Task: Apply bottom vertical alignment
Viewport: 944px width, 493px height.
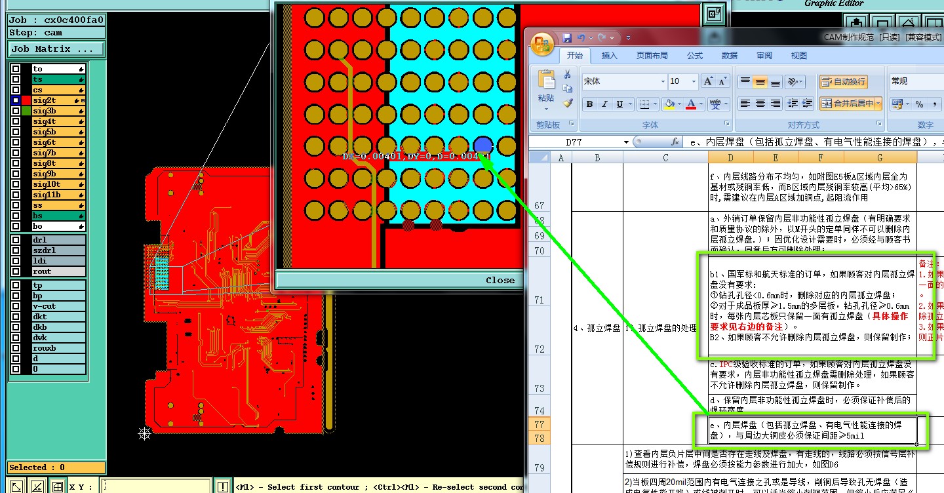Action: click(x=776, y=82)
